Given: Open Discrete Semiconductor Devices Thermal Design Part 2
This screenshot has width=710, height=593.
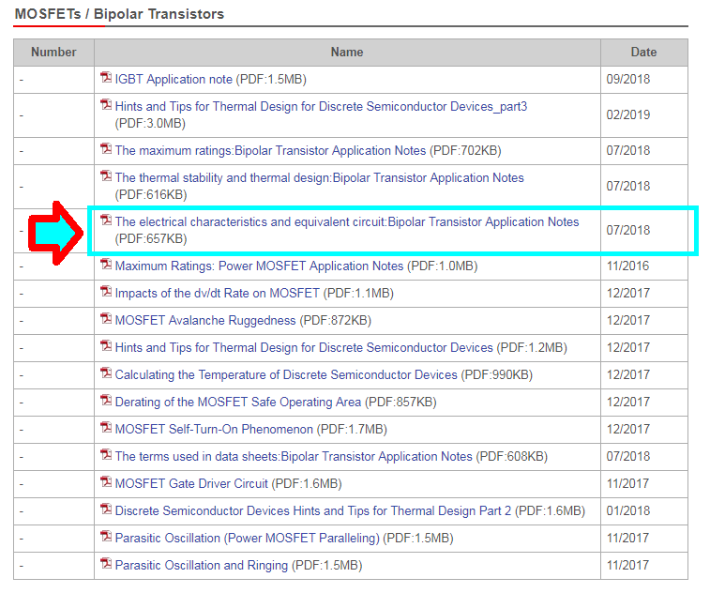Looking at the screenshot, I should point(313,510).
